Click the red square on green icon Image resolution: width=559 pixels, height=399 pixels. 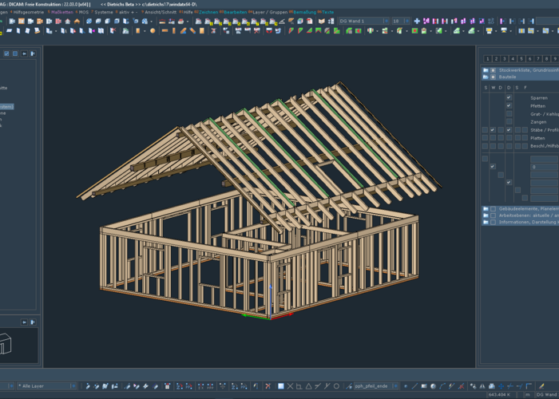pos(414,31)
